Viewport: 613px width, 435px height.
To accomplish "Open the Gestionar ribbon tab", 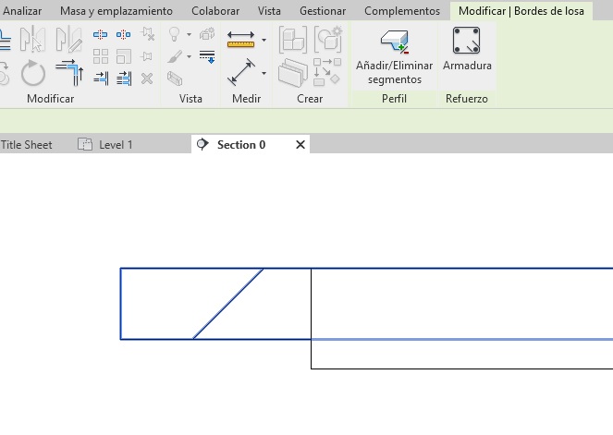I will (x=323, y=11).
